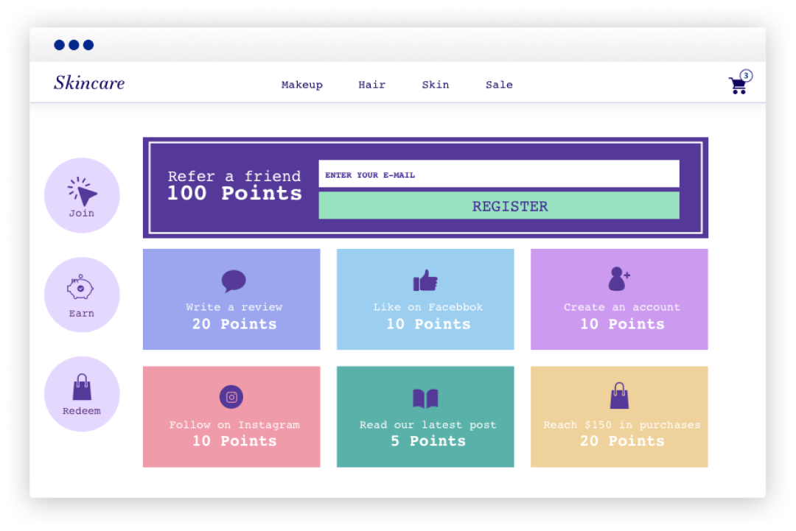Click the Skincare logo link

point(89,83)
